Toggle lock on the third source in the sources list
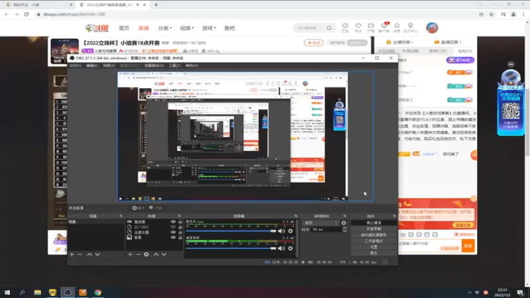 (180, 232)
